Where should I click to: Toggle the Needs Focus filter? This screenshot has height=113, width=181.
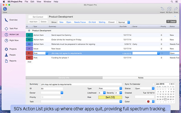[x=80, y=22]
